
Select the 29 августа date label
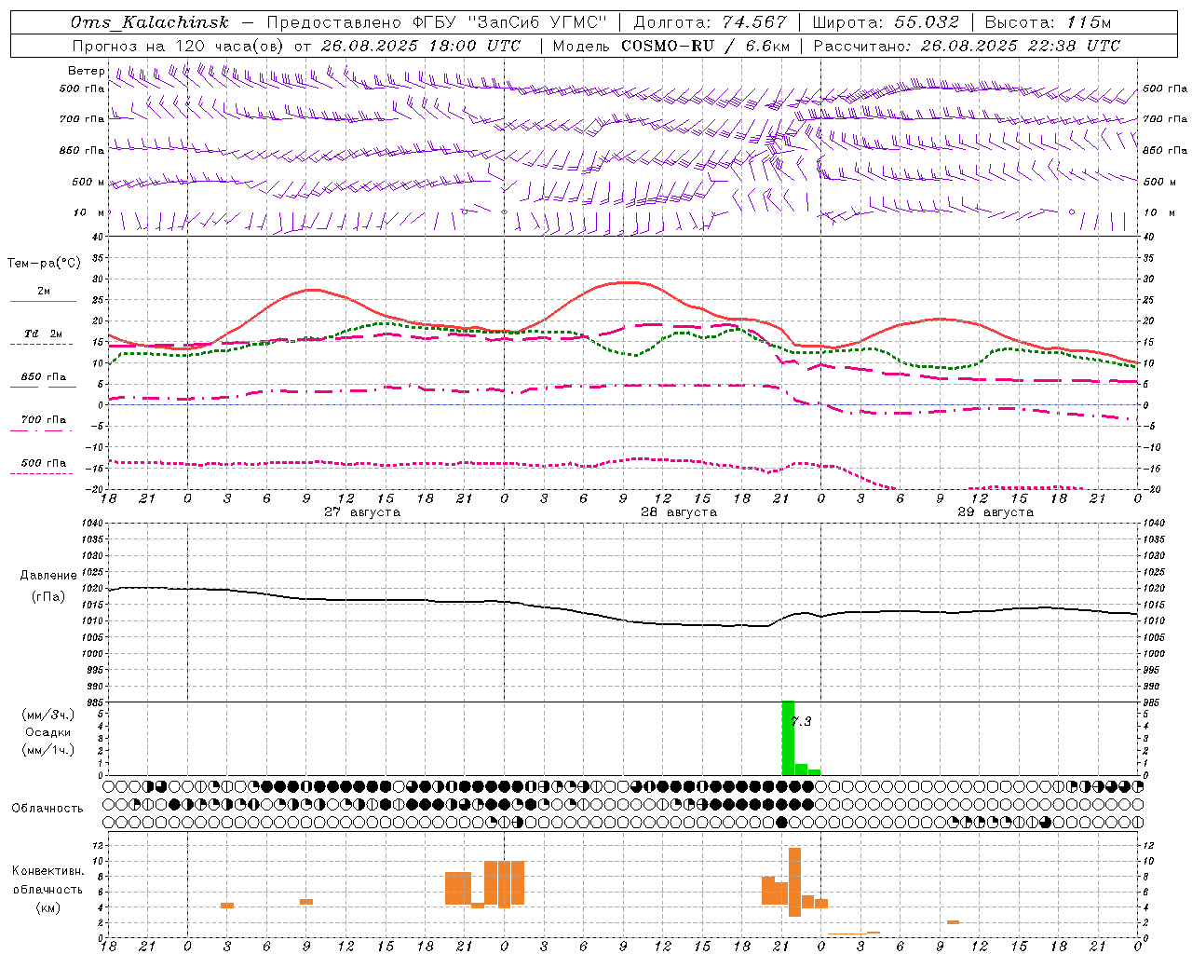[996, 512]
